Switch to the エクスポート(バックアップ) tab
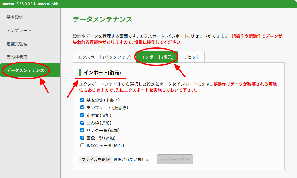297x178 pixels. (104, 57)
